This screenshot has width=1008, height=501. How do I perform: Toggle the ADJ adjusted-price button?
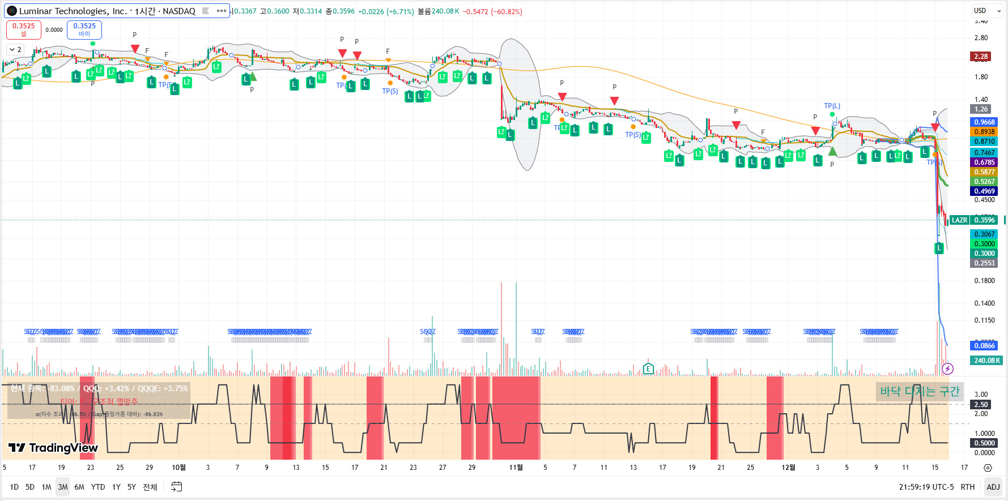[x=993, y=487]
